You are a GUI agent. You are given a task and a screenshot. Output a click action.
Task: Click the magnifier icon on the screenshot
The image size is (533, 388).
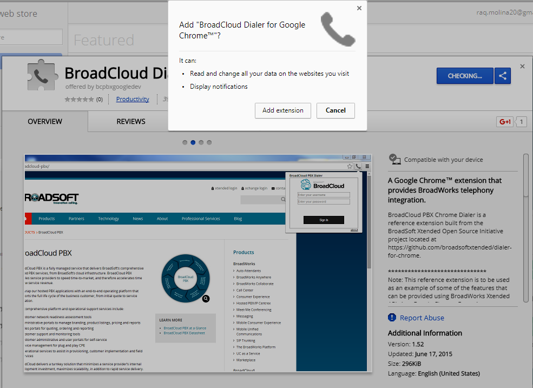[206, 299]
